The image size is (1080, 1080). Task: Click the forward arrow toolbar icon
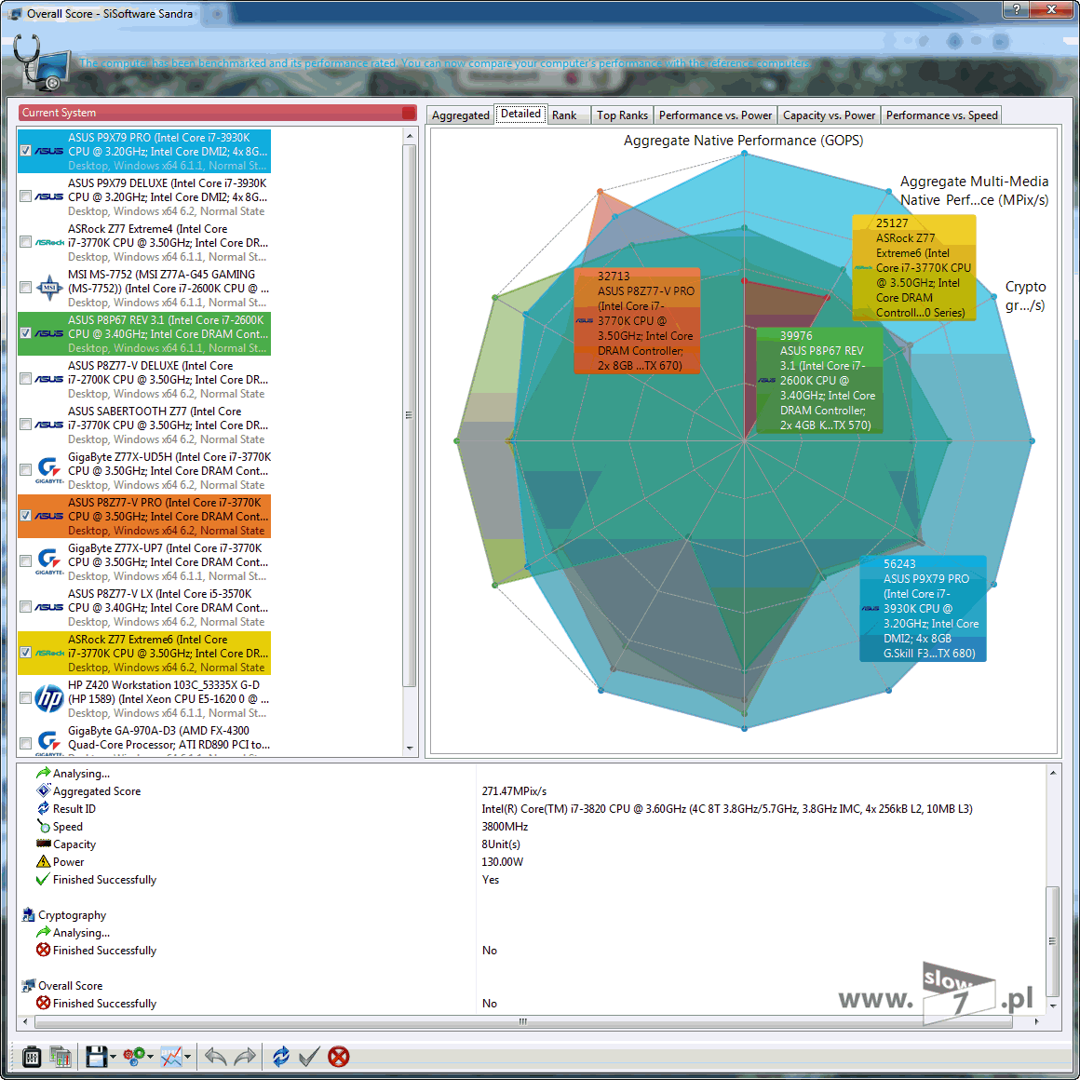pos(245,1056)
